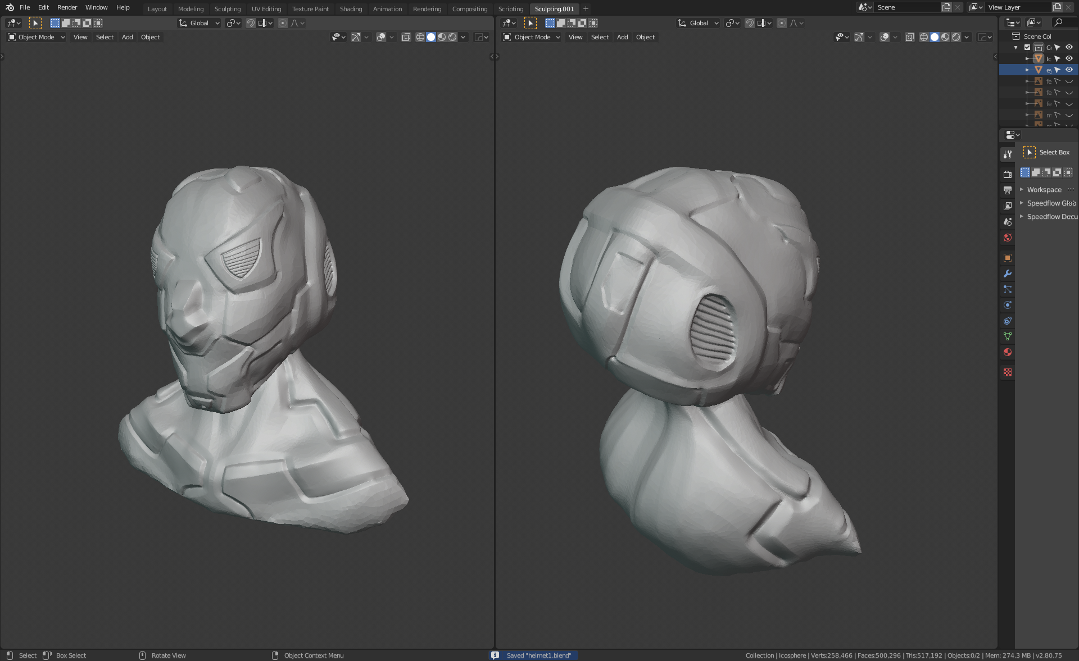The height and width of the screenshot is (661, 1079).
Task: Expand the Workspace panel
Action: point(1044,190)
